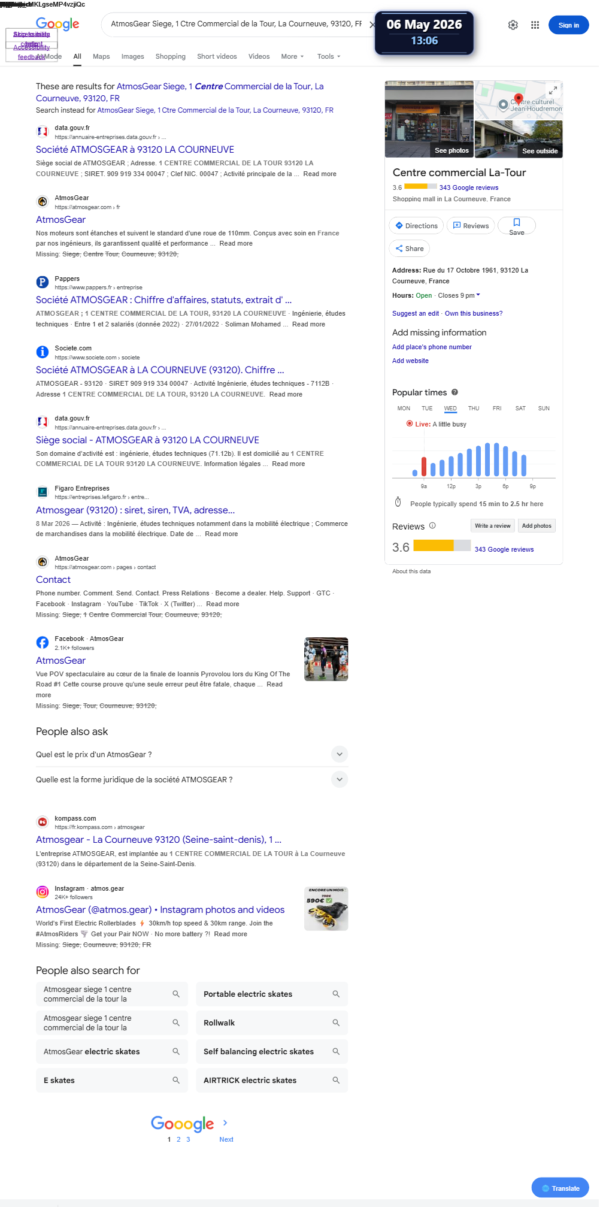Click the Instagram skates thumbnail showing 590€
The width and height of the screenshot is (606, 1207).
pyautogui.click(x=326, y=909)
